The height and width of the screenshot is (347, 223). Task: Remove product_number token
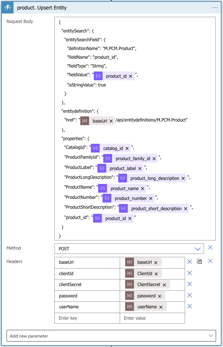(151, 198)
